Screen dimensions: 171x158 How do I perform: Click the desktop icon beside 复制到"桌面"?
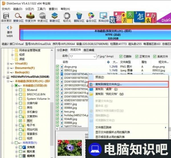tap(91, 89)
